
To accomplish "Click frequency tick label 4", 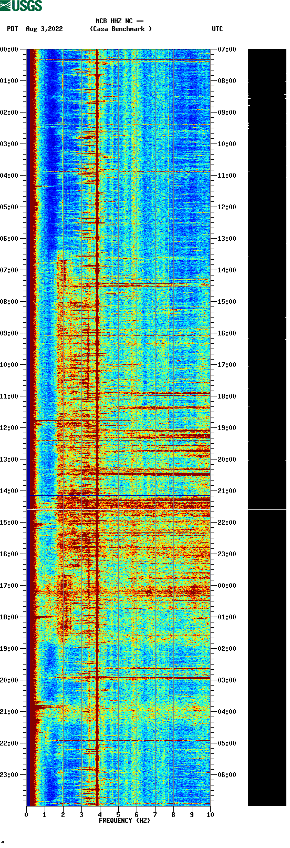I will tap(100, 815).
